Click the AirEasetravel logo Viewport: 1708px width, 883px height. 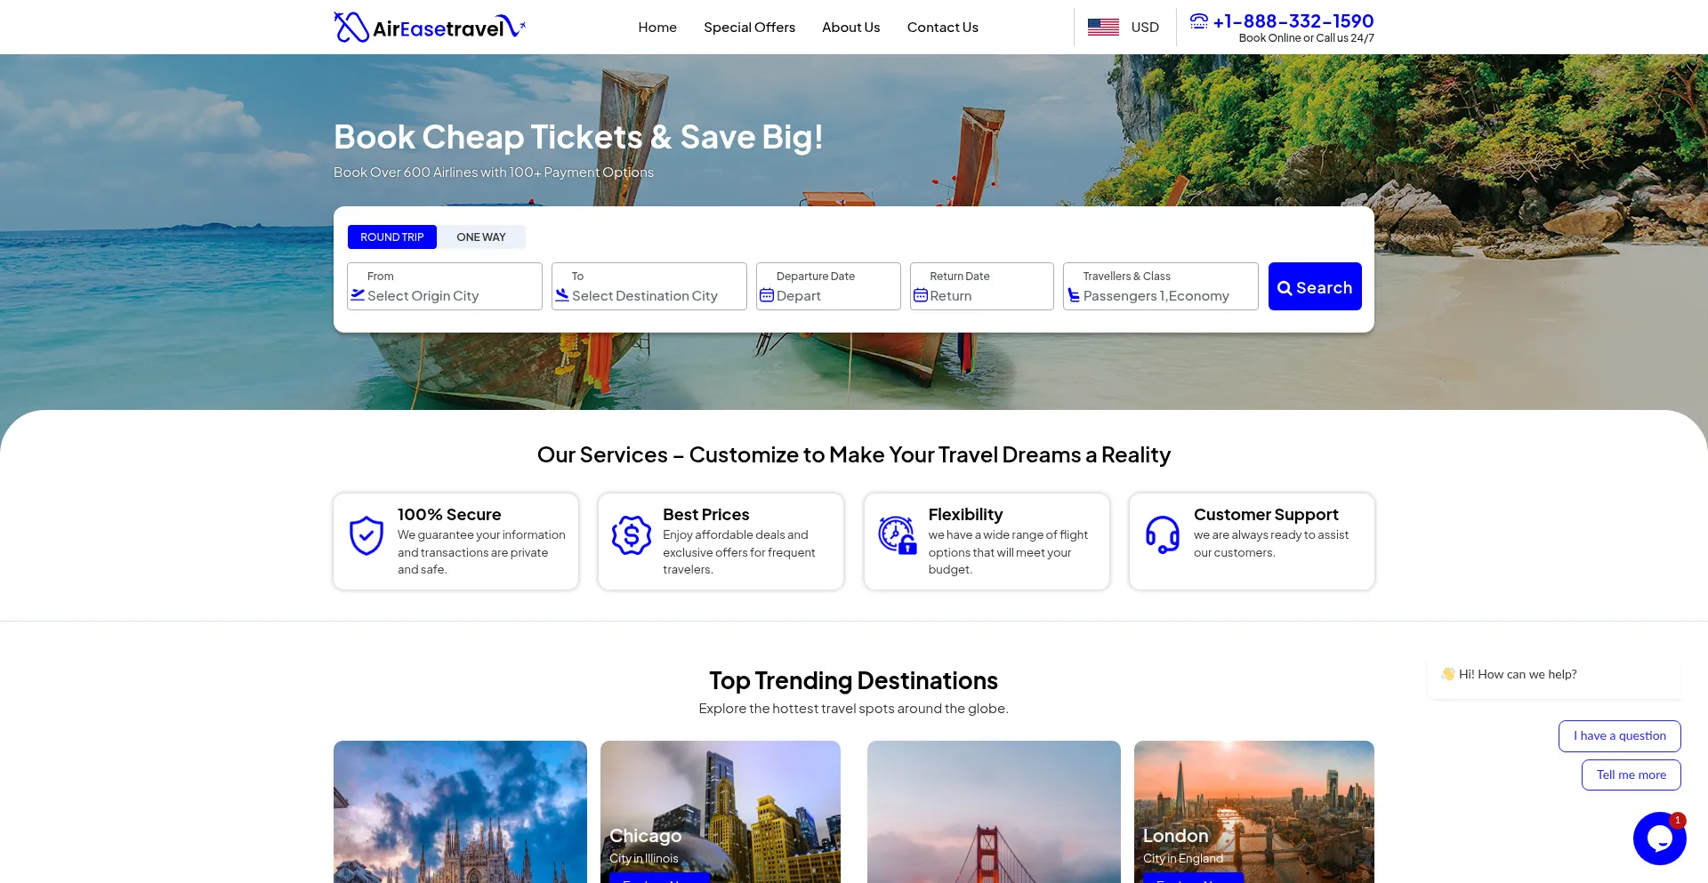coord(429,28)
